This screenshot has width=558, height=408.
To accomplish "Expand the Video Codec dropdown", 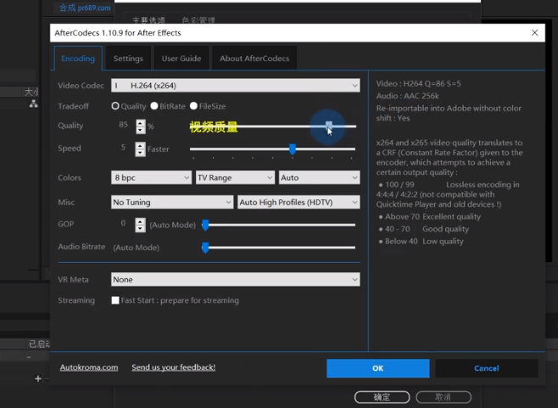I will (235, 86).
